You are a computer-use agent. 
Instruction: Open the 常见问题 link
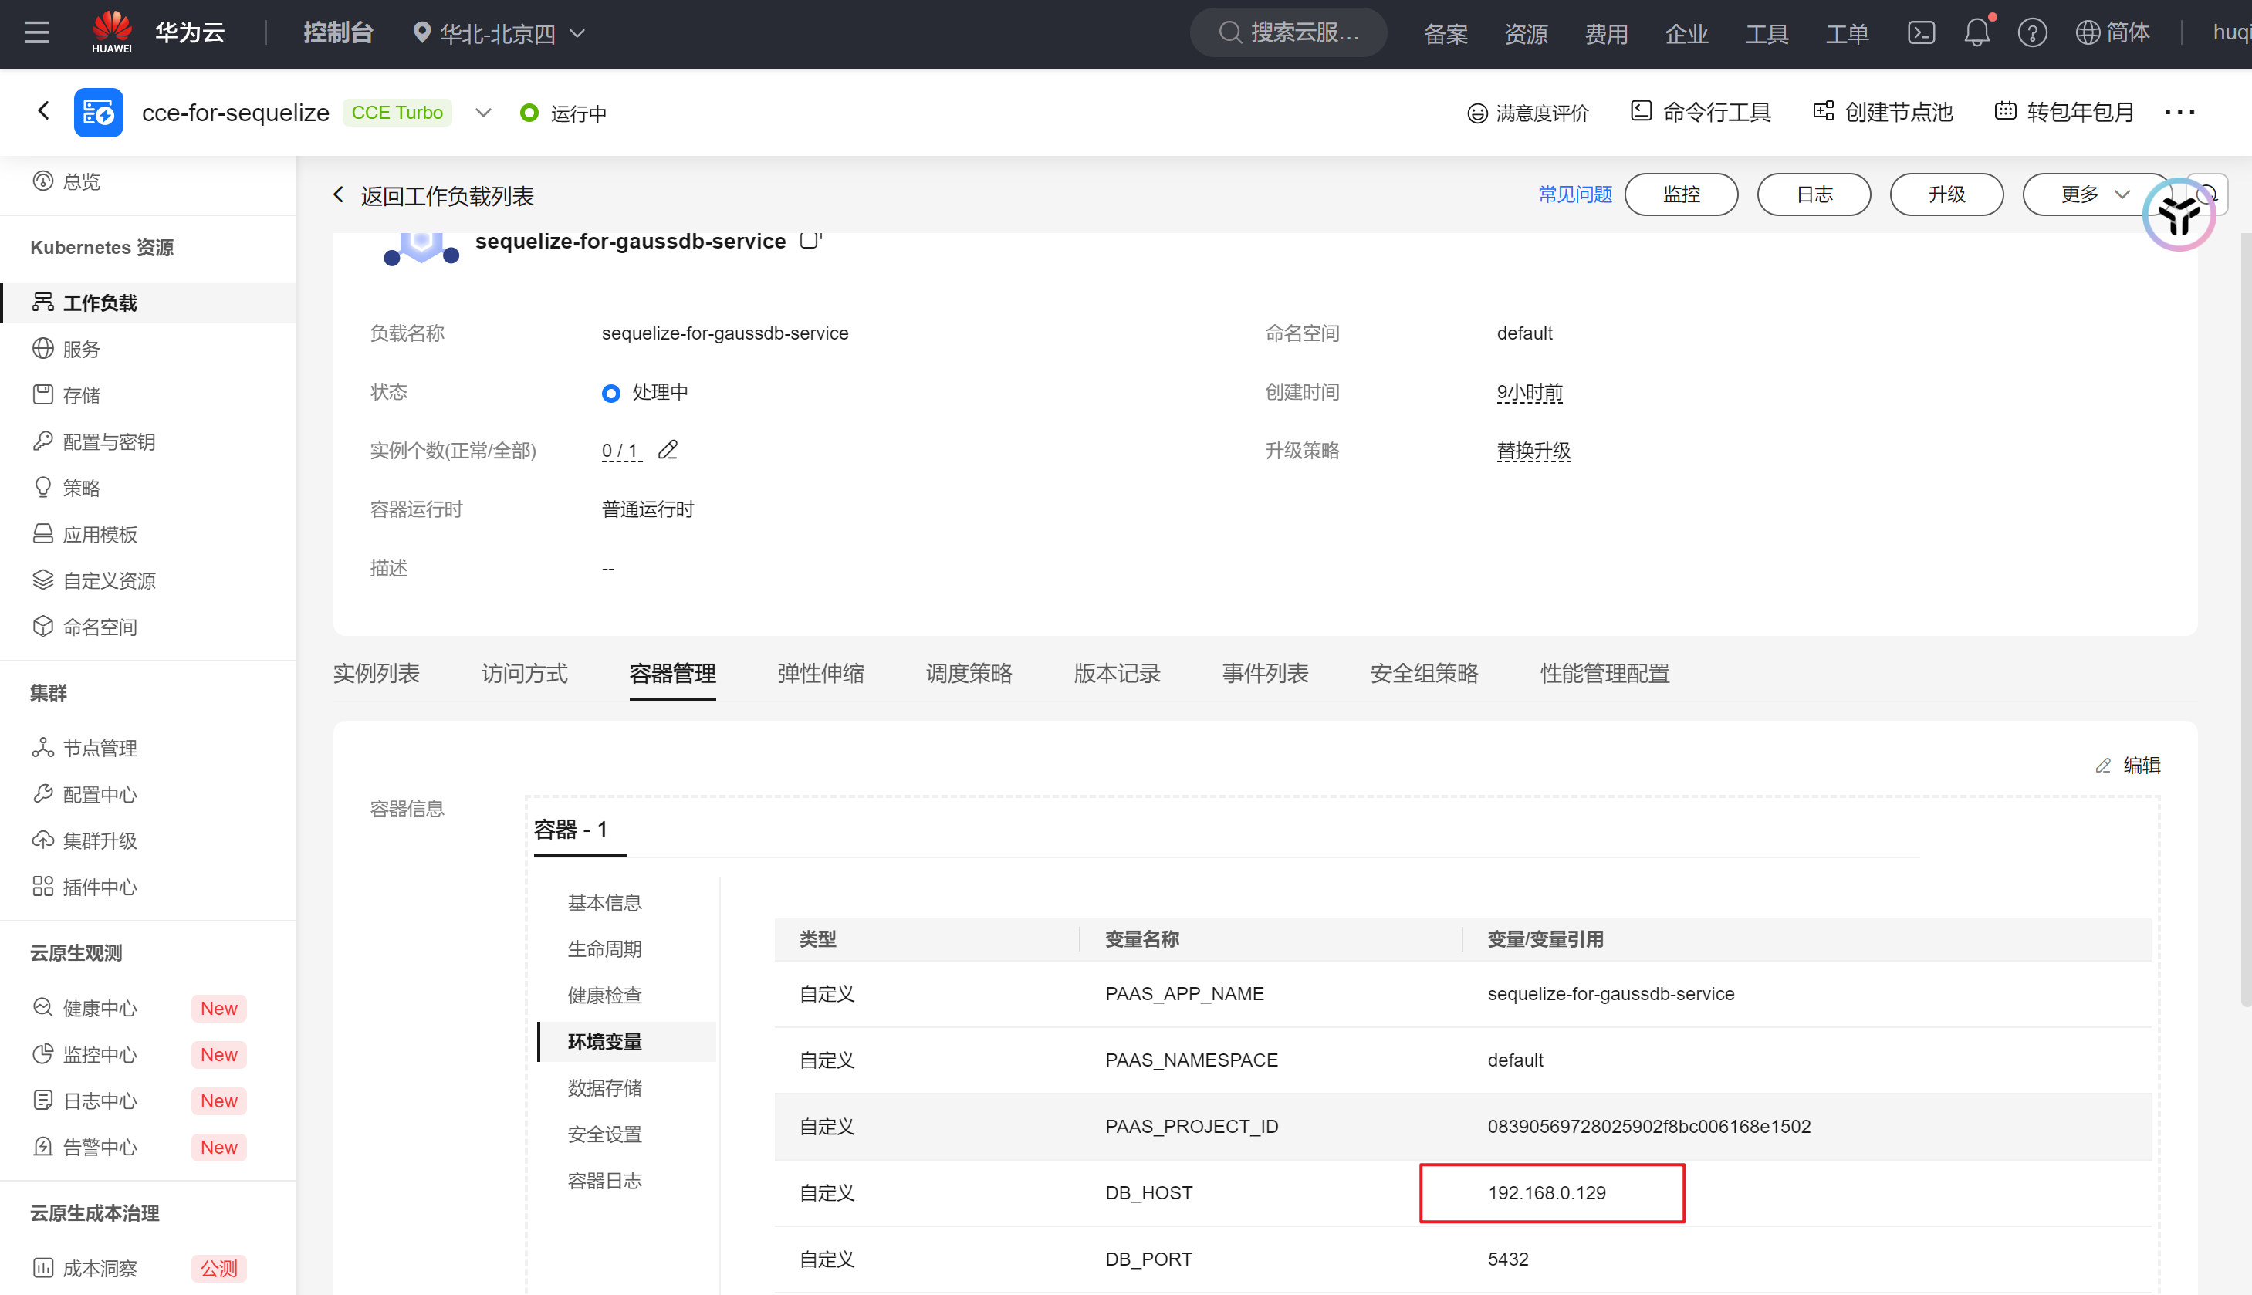(x=1574, y=194)
